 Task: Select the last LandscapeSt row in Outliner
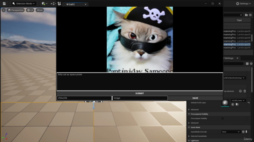pos(237,48)
